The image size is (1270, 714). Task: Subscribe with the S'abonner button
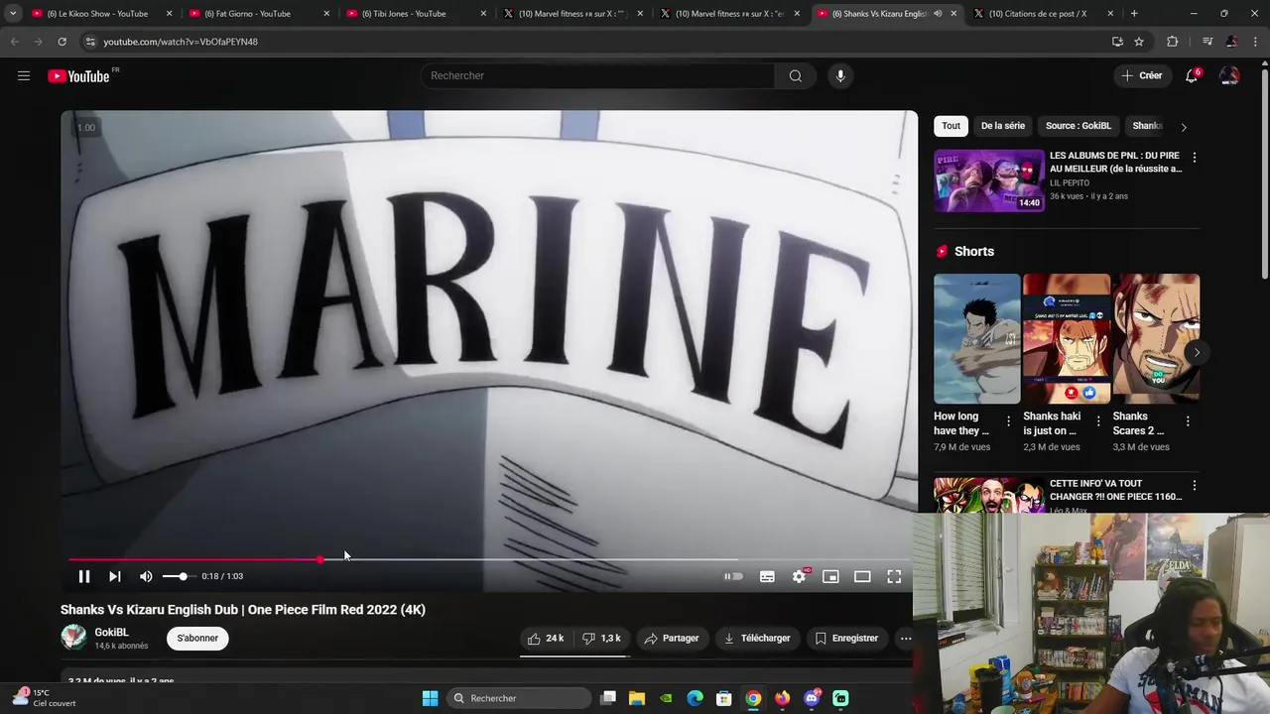click(197, 639)
